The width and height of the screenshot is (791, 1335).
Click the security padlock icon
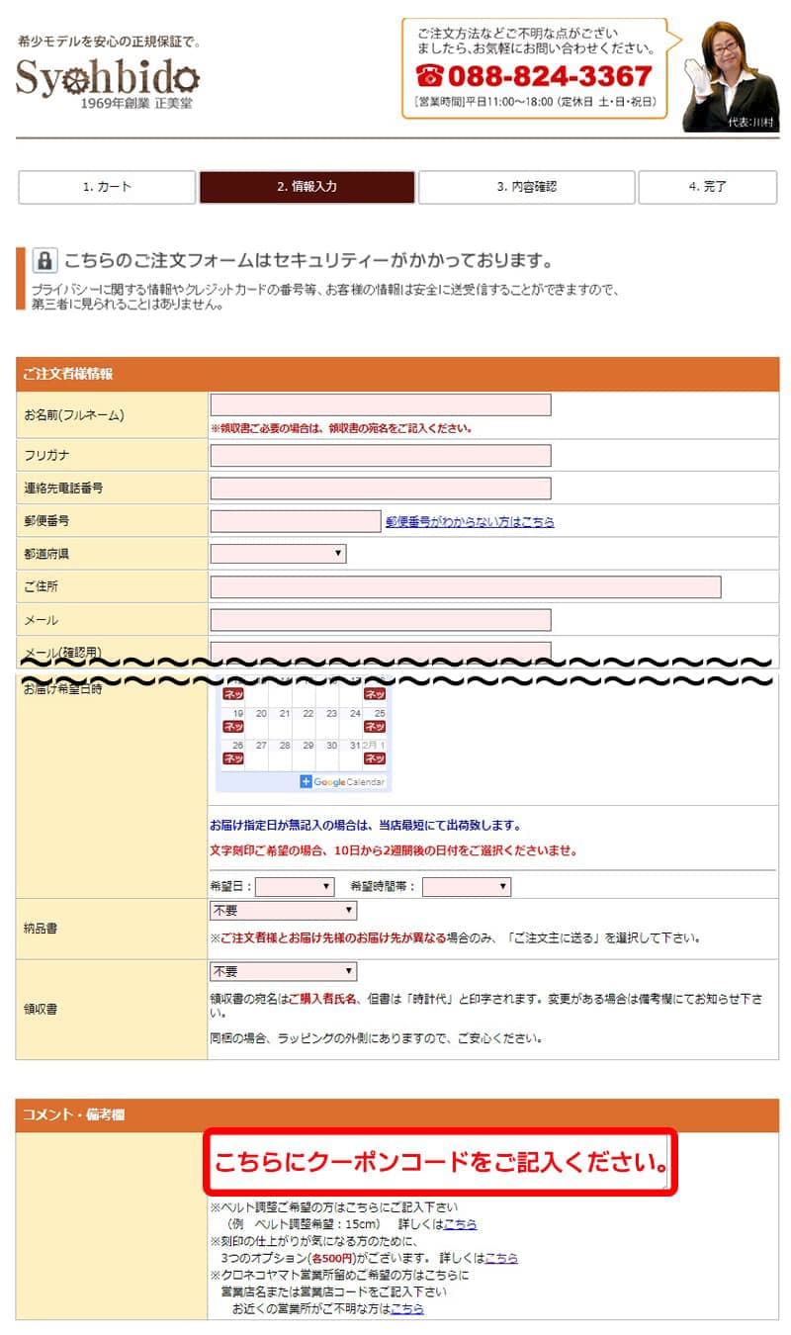pyautogui.click(x=44, y=261)
